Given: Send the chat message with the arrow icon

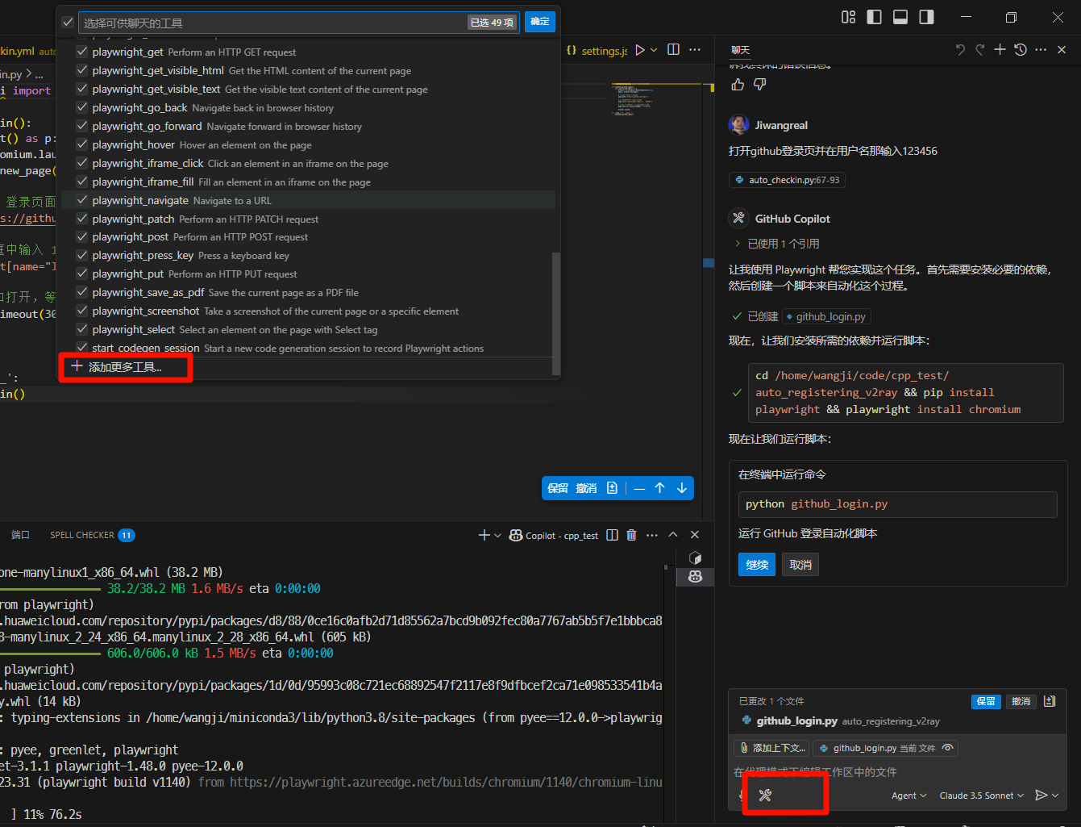Looking at the screenshot, I should (x=1041, y=796).
